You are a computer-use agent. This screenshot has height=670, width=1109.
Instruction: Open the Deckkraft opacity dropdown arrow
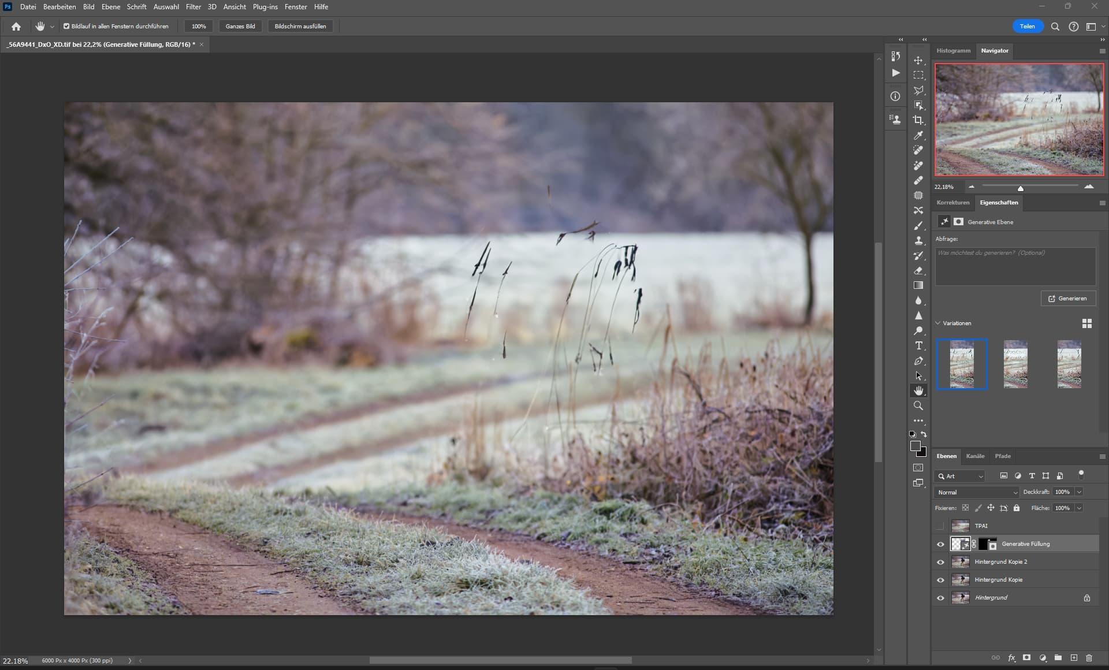click(1079, 492)
